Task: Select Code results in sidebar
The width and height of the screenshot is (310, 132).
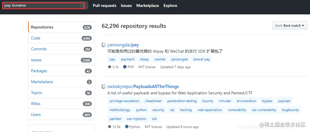Action: [x=62, y=38]
